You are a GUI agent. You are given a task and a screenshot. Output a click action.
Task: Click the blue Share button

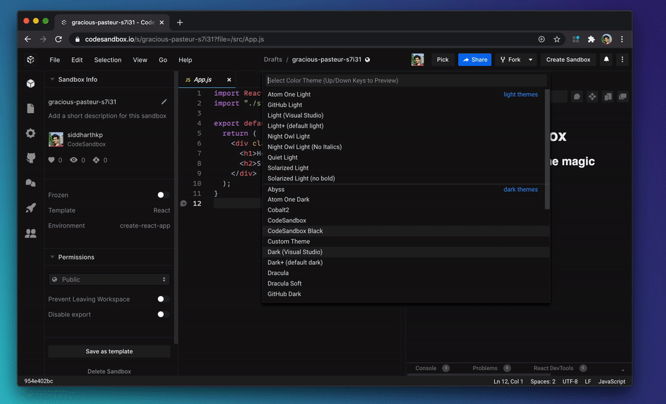[475, 60]
